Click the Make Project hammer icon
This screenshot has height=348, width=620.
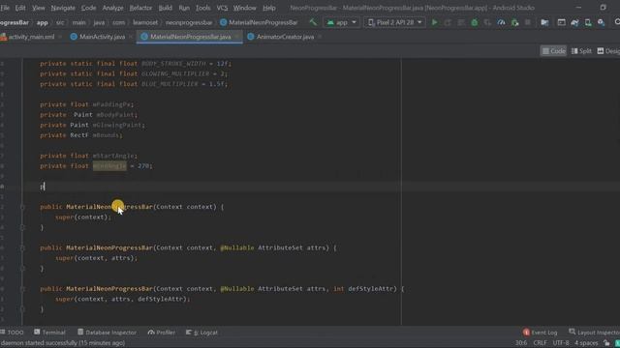pos(313,22)
